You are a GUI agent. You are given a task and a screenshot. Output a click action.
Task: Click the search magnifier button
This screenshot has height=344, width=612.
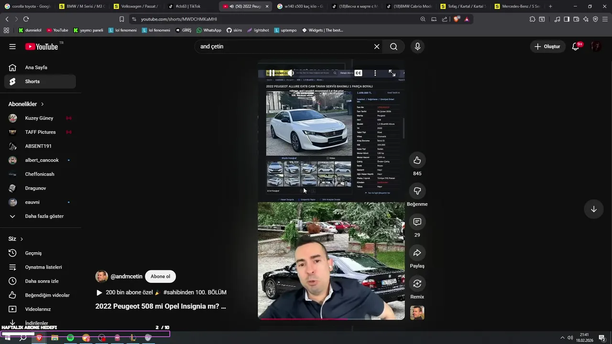pos(393,46)
